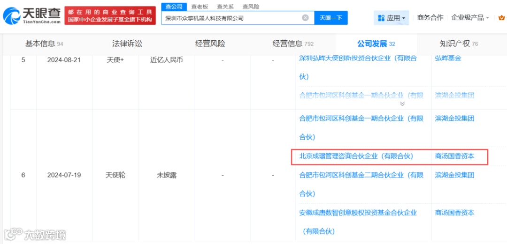Viewport: 507px width, 244px height.
Task: Open 合肥市包河区科创基金一期 link in row 6
Action: (361, 127)
